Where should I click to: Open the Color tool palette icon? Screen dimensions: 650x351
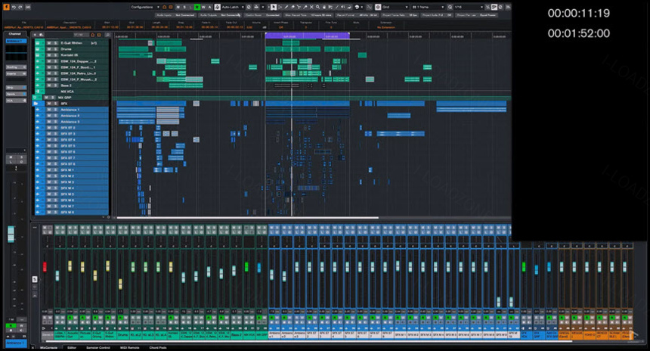click(357, 7)
